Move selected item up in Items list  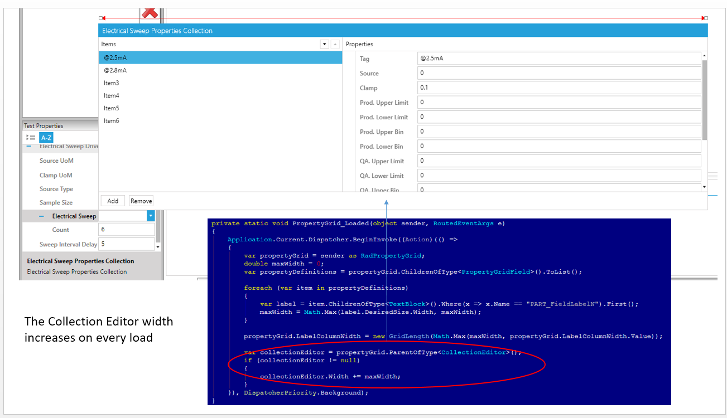335,44
